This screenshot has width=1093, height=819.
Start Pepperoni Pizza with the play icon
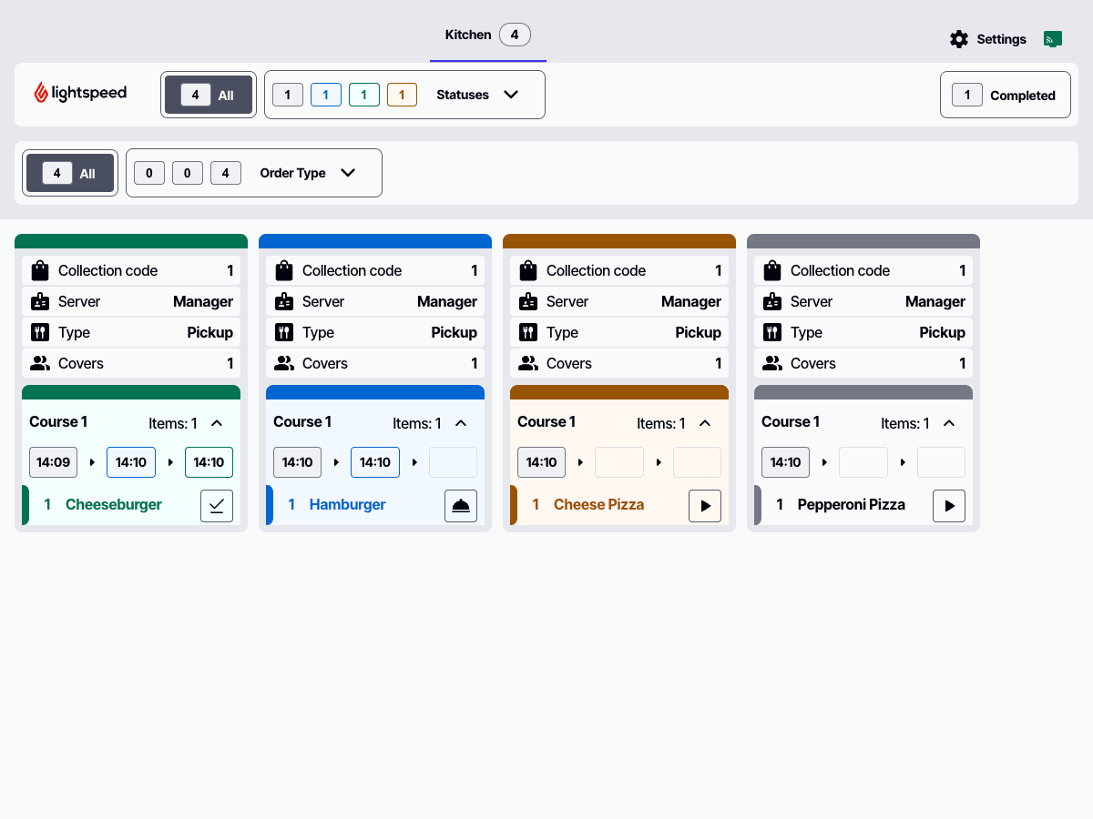pyautogui.click(x=949, y=506)
